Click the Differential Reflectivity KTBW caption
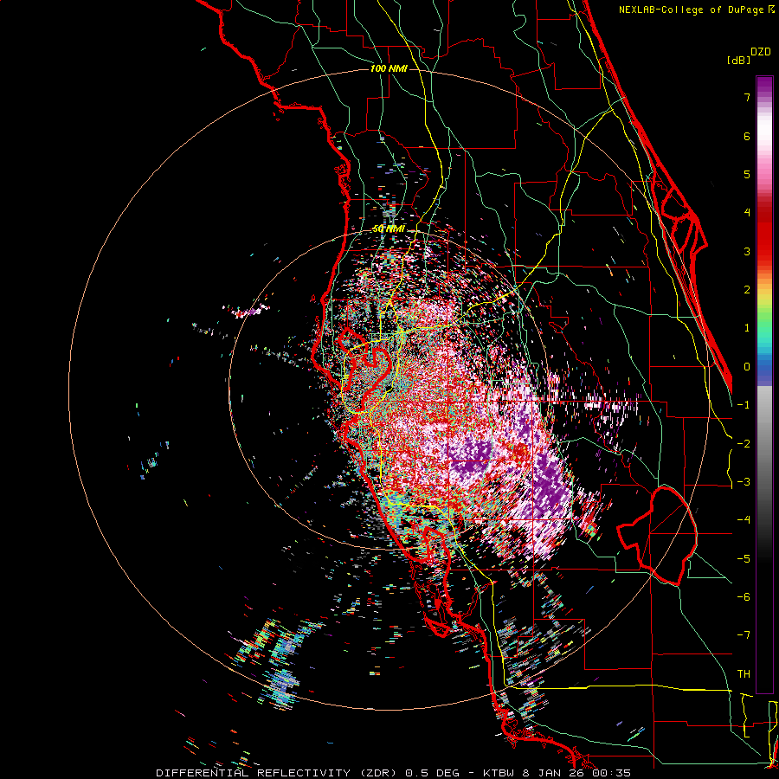Image resolution: width=779 pixels, height=779 pixels. point(394,773)
